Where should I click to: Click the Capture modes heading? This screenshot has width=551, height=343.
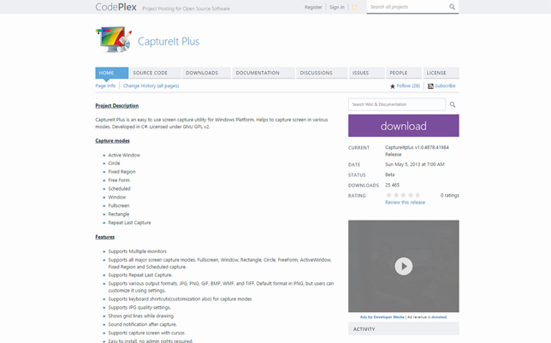click(112, 141)
